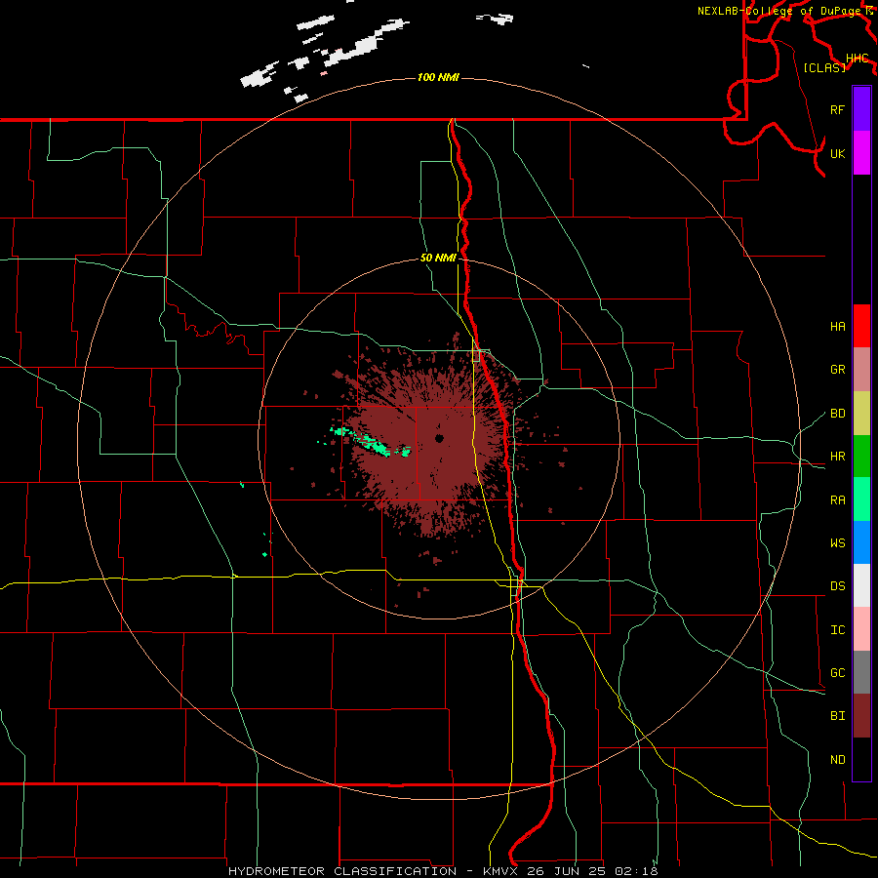Click the HHC product label
This screenshot has height=878, width=878.
click(x=857, y=58)
